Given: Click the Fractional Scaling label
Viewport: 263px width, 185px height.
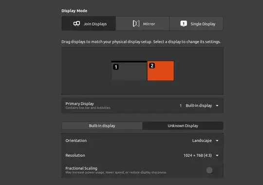Looking at the screenshot, I should tap(81, 168).
